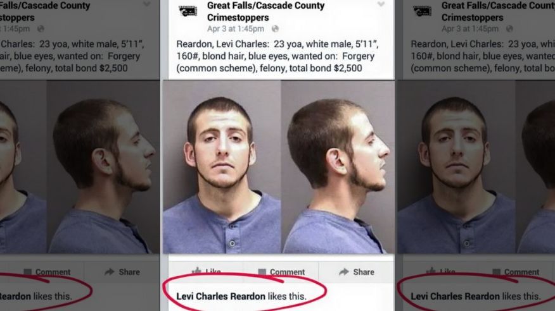This screenshot has height=311, width=555.
Task: Open Great Falls/Cascade County Crimestoppers page in center post
Action: (265, 11)
